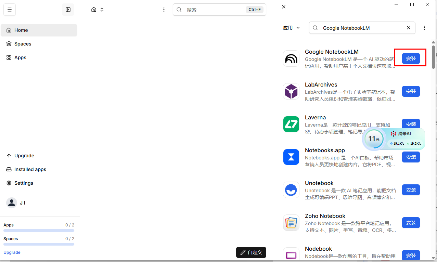Select the Google NotebookLM title
This screenshot has width=437, height=262.
tap(332, 52)
